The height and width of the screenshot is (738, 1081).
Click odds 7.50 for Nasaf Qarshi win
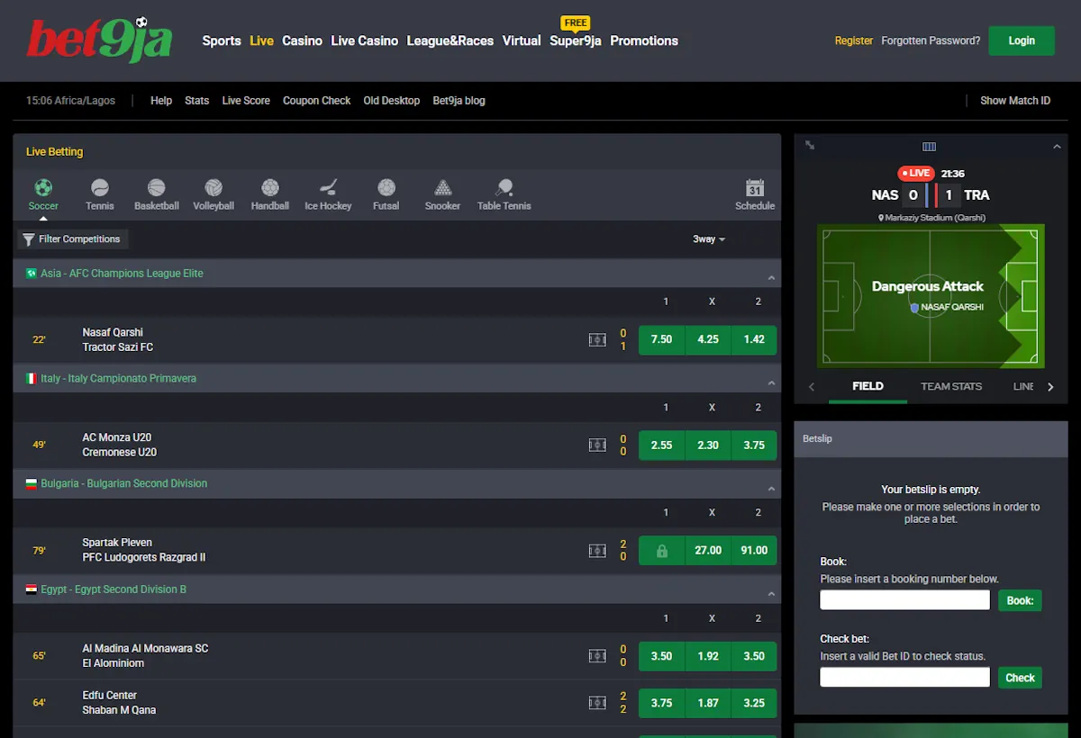pyautogui.click(x=661, y=339)
